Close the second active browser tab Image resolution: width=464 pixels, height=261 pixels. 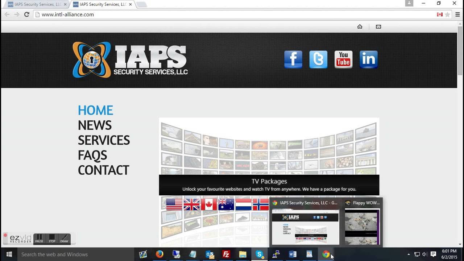coord(130,4)
